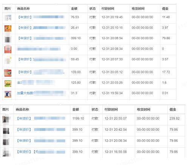Viewport: 187px width, 165px height.
Task: Select the 00-00 00:00:00 receipt time in the 31.3 row
Action: (x=142, y=93)
